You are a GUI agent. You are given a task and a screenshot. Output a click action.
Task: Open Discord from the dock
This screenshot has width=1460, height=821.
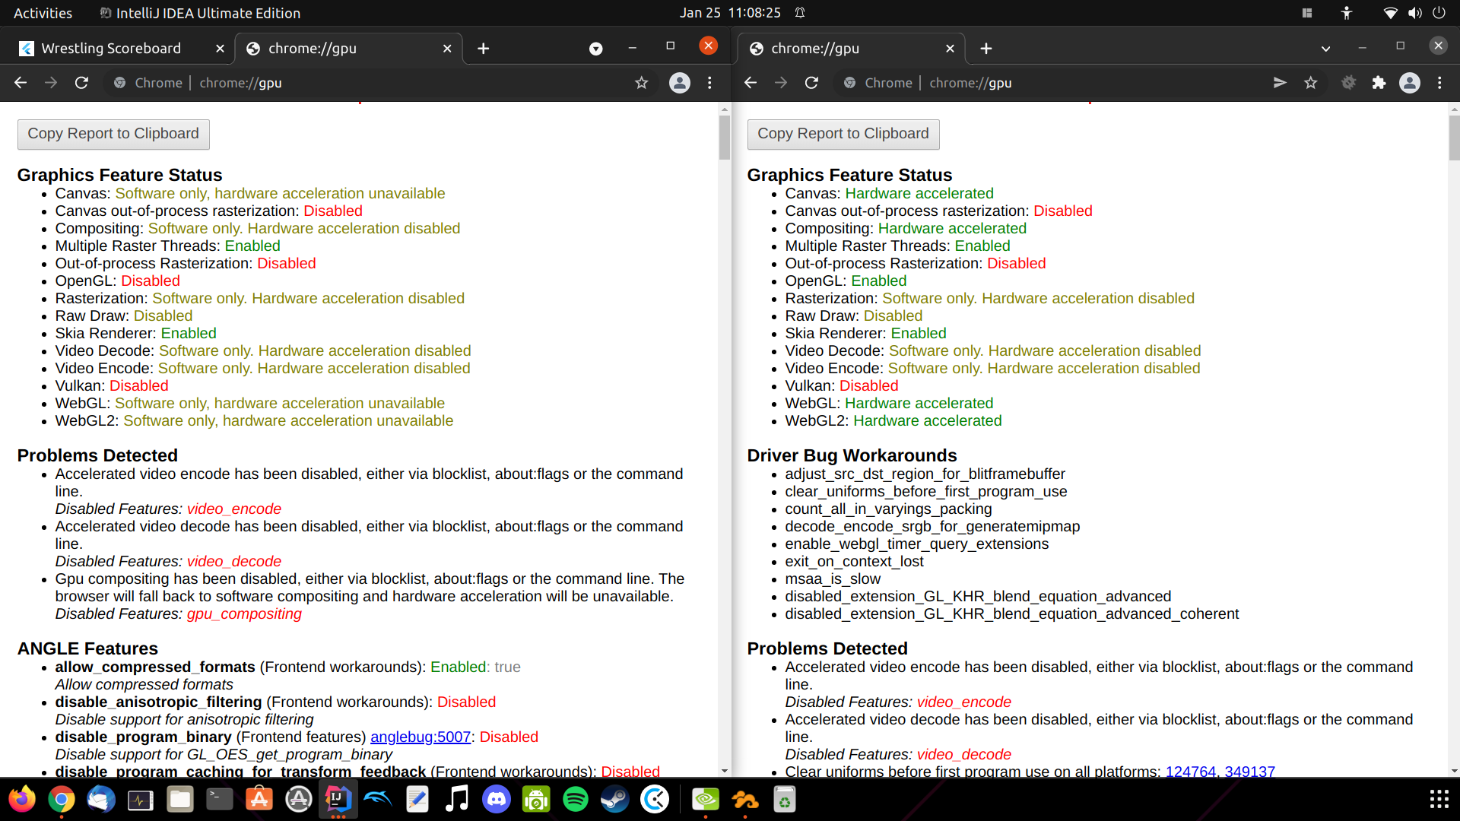[497, 799]
